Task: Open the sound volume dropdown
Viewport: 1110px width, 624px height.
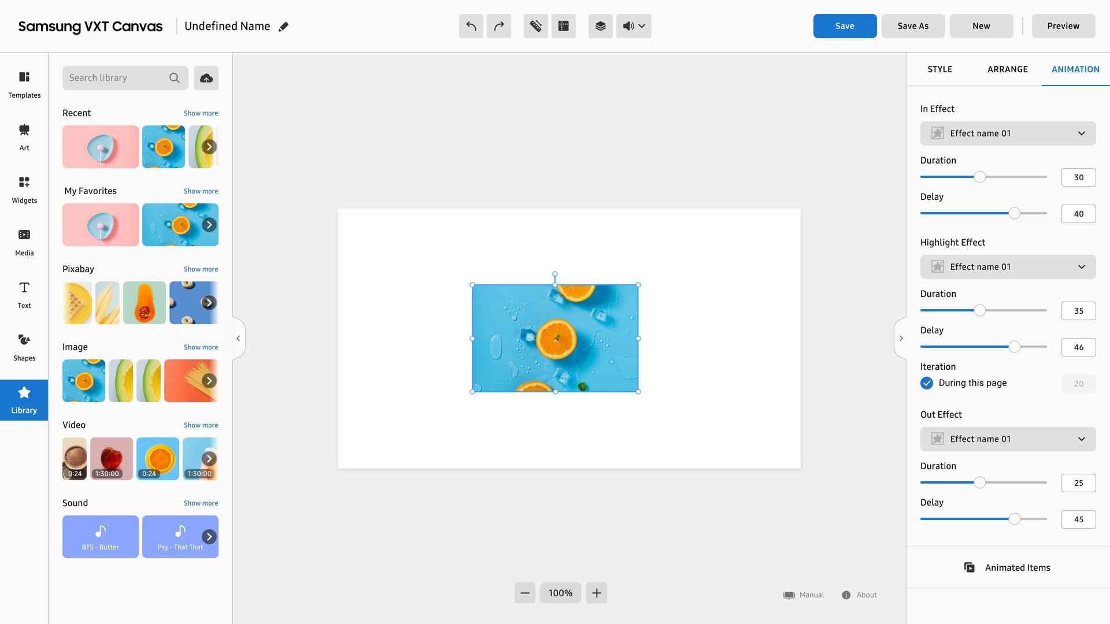Action: tap(634, 26)
